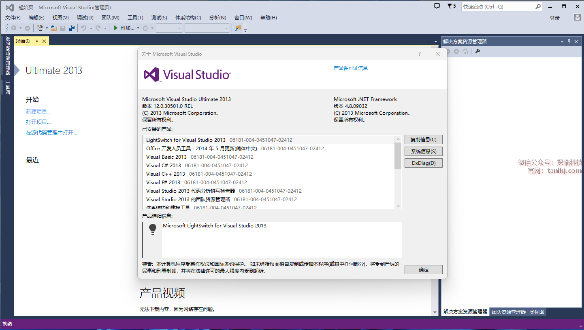This screenshot has height=330, width=584.
Task: Expand the New Project dropdown arrow
Action: point(47,28)
